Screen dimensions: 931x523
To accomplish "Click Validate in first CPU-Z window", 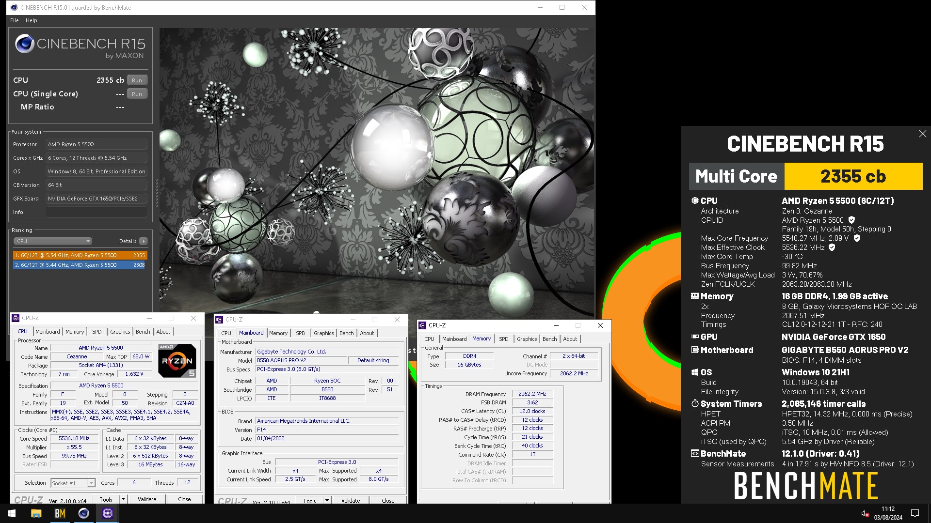I will point(147,499).
